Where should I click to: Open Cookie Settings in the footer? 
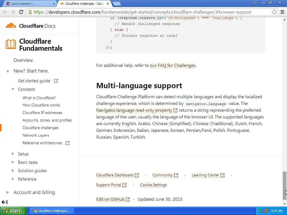pyautogui.click(x=153, y=185)
